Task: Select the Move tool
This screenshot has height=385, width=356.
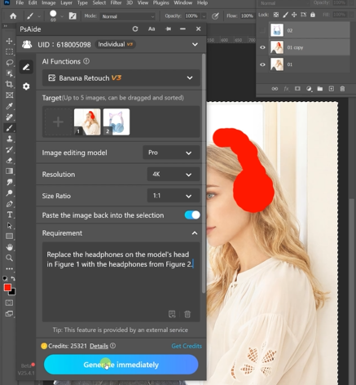Action: click(10, 41)
